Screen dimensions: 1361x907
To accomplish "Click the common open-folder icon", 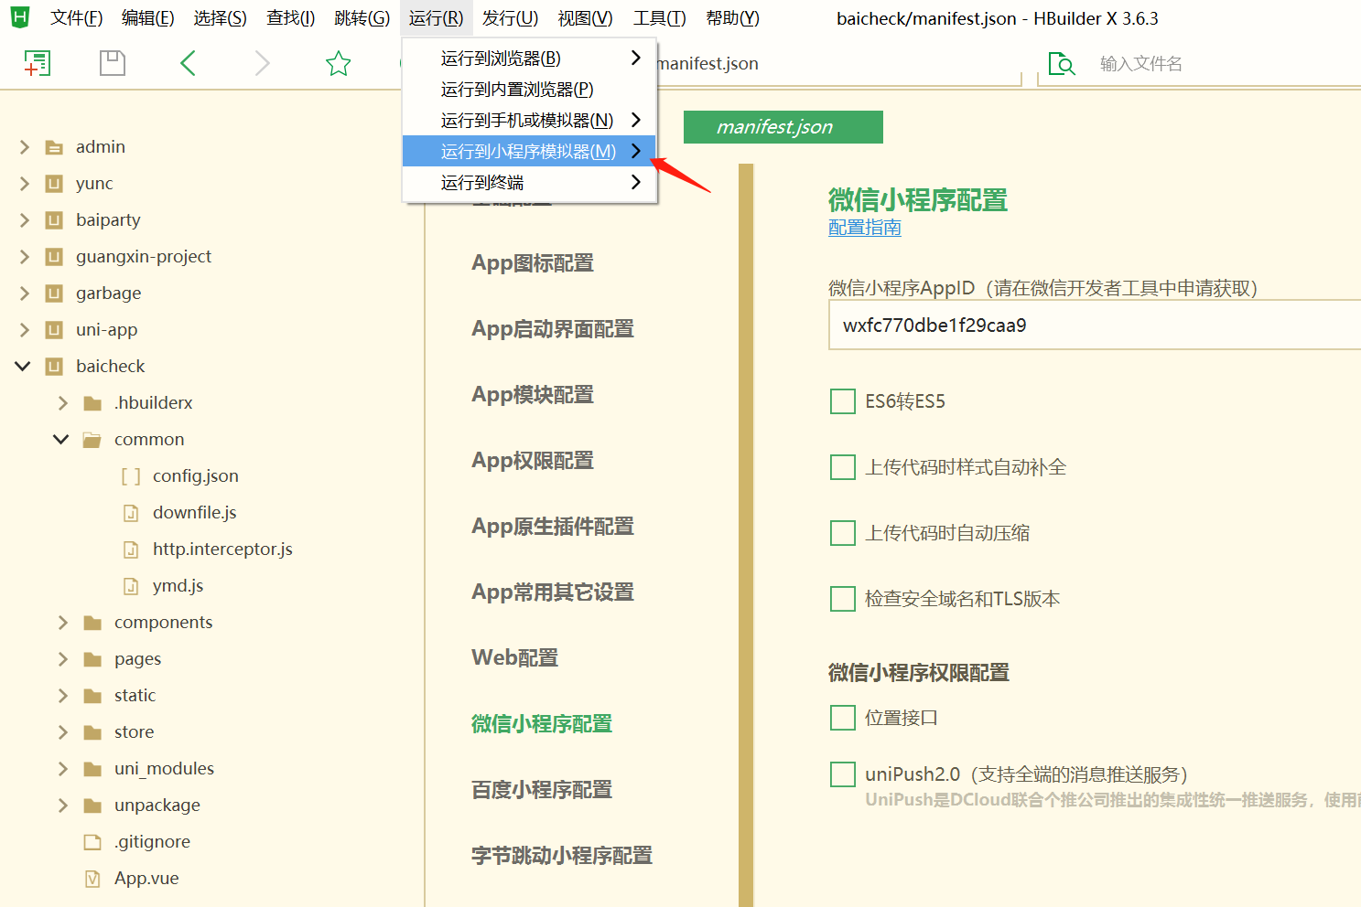I will coord(92,440).
